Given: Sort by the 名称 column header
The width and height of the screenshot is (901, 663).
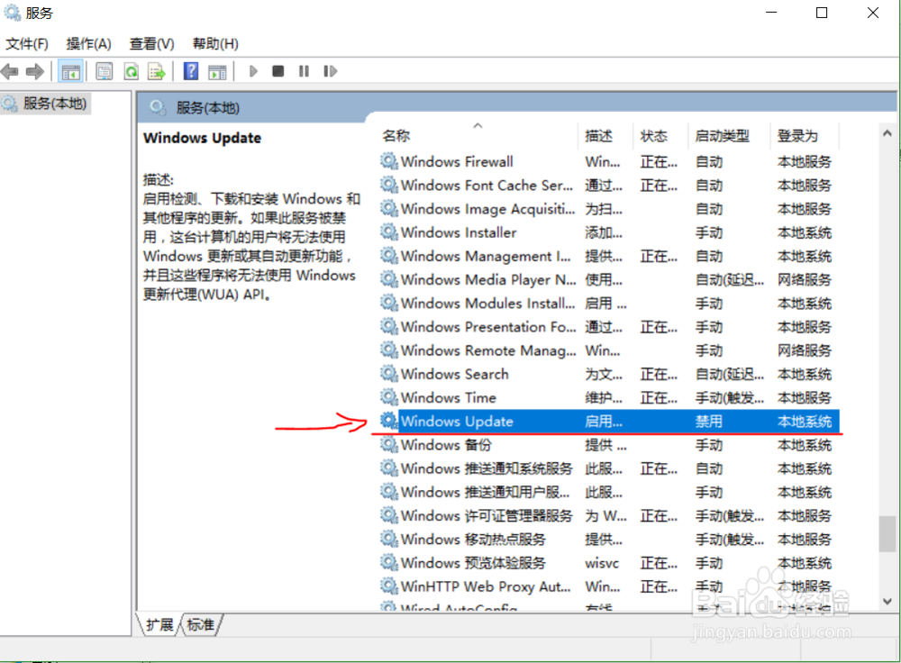Looking at the screenshot, I should point(478,136).
